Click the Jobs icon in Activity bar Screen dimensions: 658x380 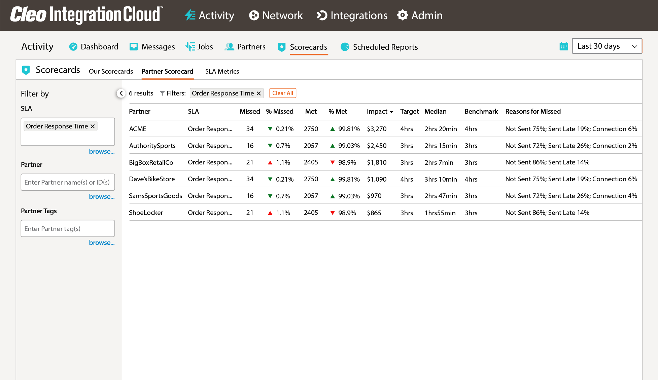(190, 47)
